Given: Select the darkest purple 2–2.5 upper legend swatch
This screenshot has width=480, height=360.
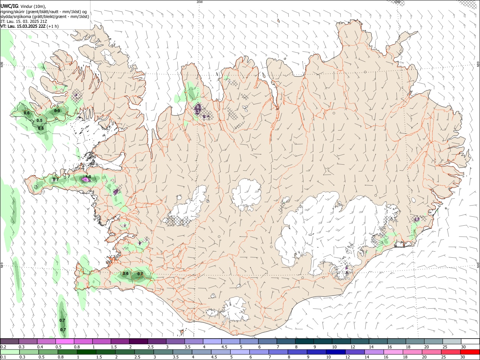Looking at the screenshot, I should pos(138,341).
